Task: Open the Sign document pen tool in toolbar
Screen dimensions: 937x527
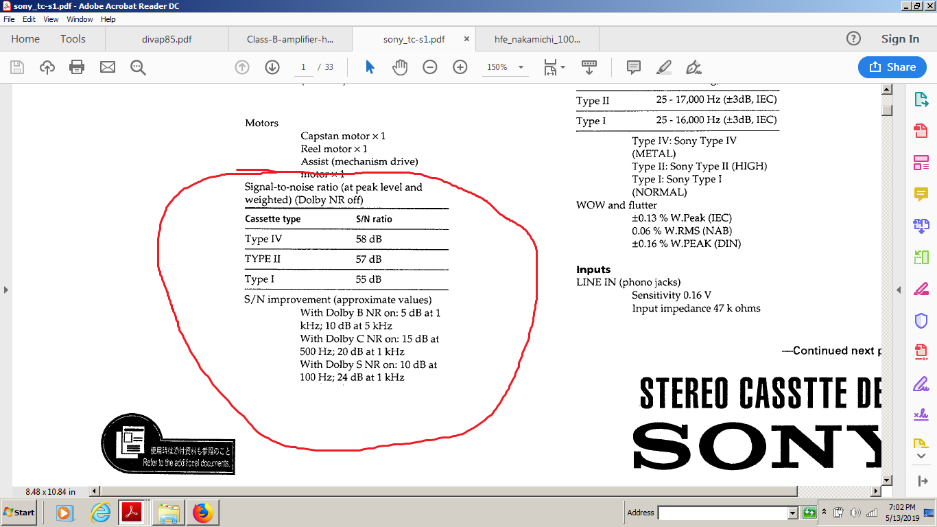Action: (693, 67)
